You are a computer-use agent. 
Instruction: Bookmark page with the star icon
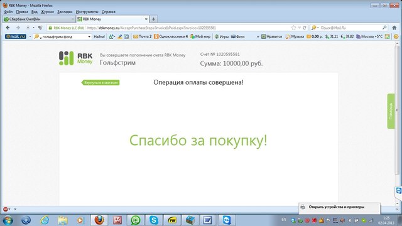(x=293, y=28)
